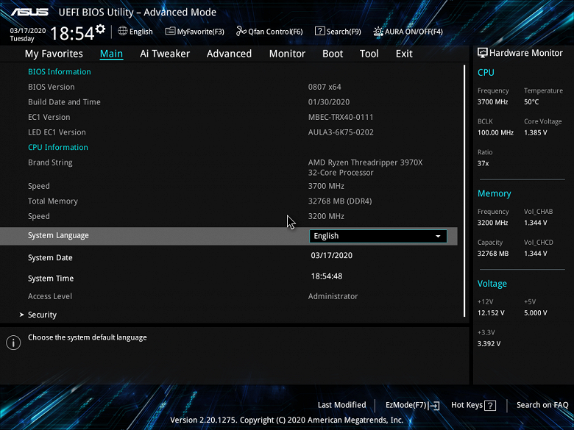Click BCLK reading 100.00 MHz
Viewport: 574px width, 430px height.
click(495, 133)
